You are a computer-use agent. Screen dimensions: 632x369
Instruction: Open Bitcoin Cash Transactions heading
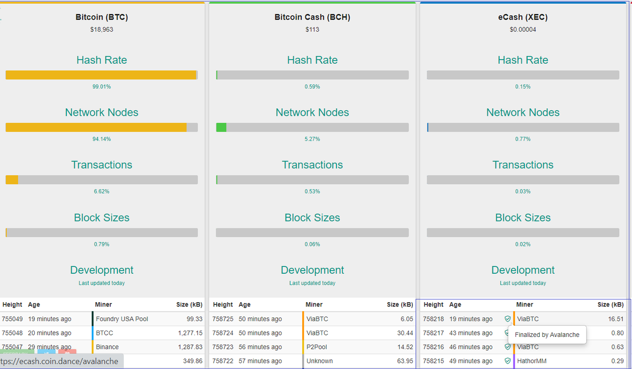312,165
